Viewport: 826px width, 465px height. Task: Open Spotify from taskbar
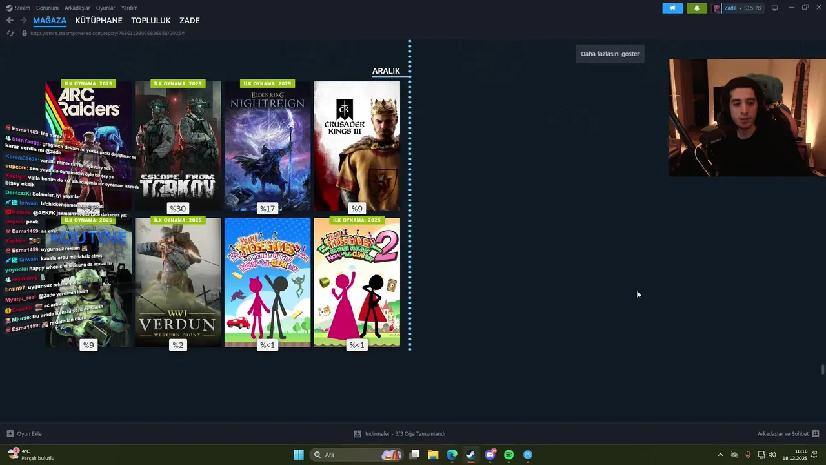tap(509, 455)
